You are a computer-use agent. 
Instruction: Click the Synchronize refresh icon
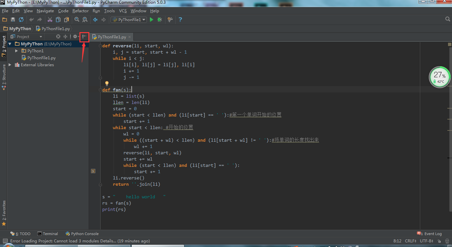(21, 20)
